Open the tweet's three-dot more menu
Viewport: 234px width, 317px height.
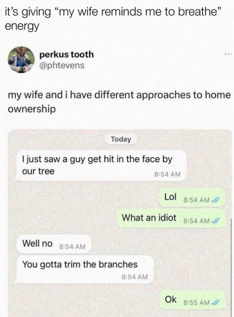click(x=228, y=54)
